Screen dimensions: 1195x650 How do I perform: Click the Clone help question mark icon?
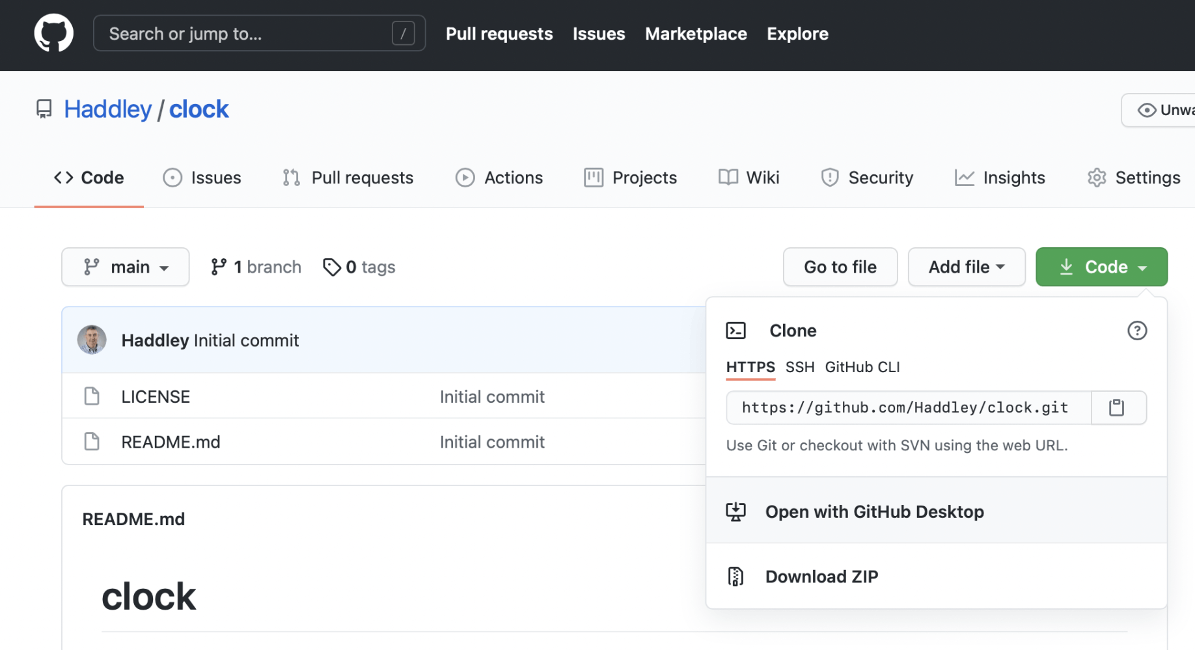click(1136, 331)
